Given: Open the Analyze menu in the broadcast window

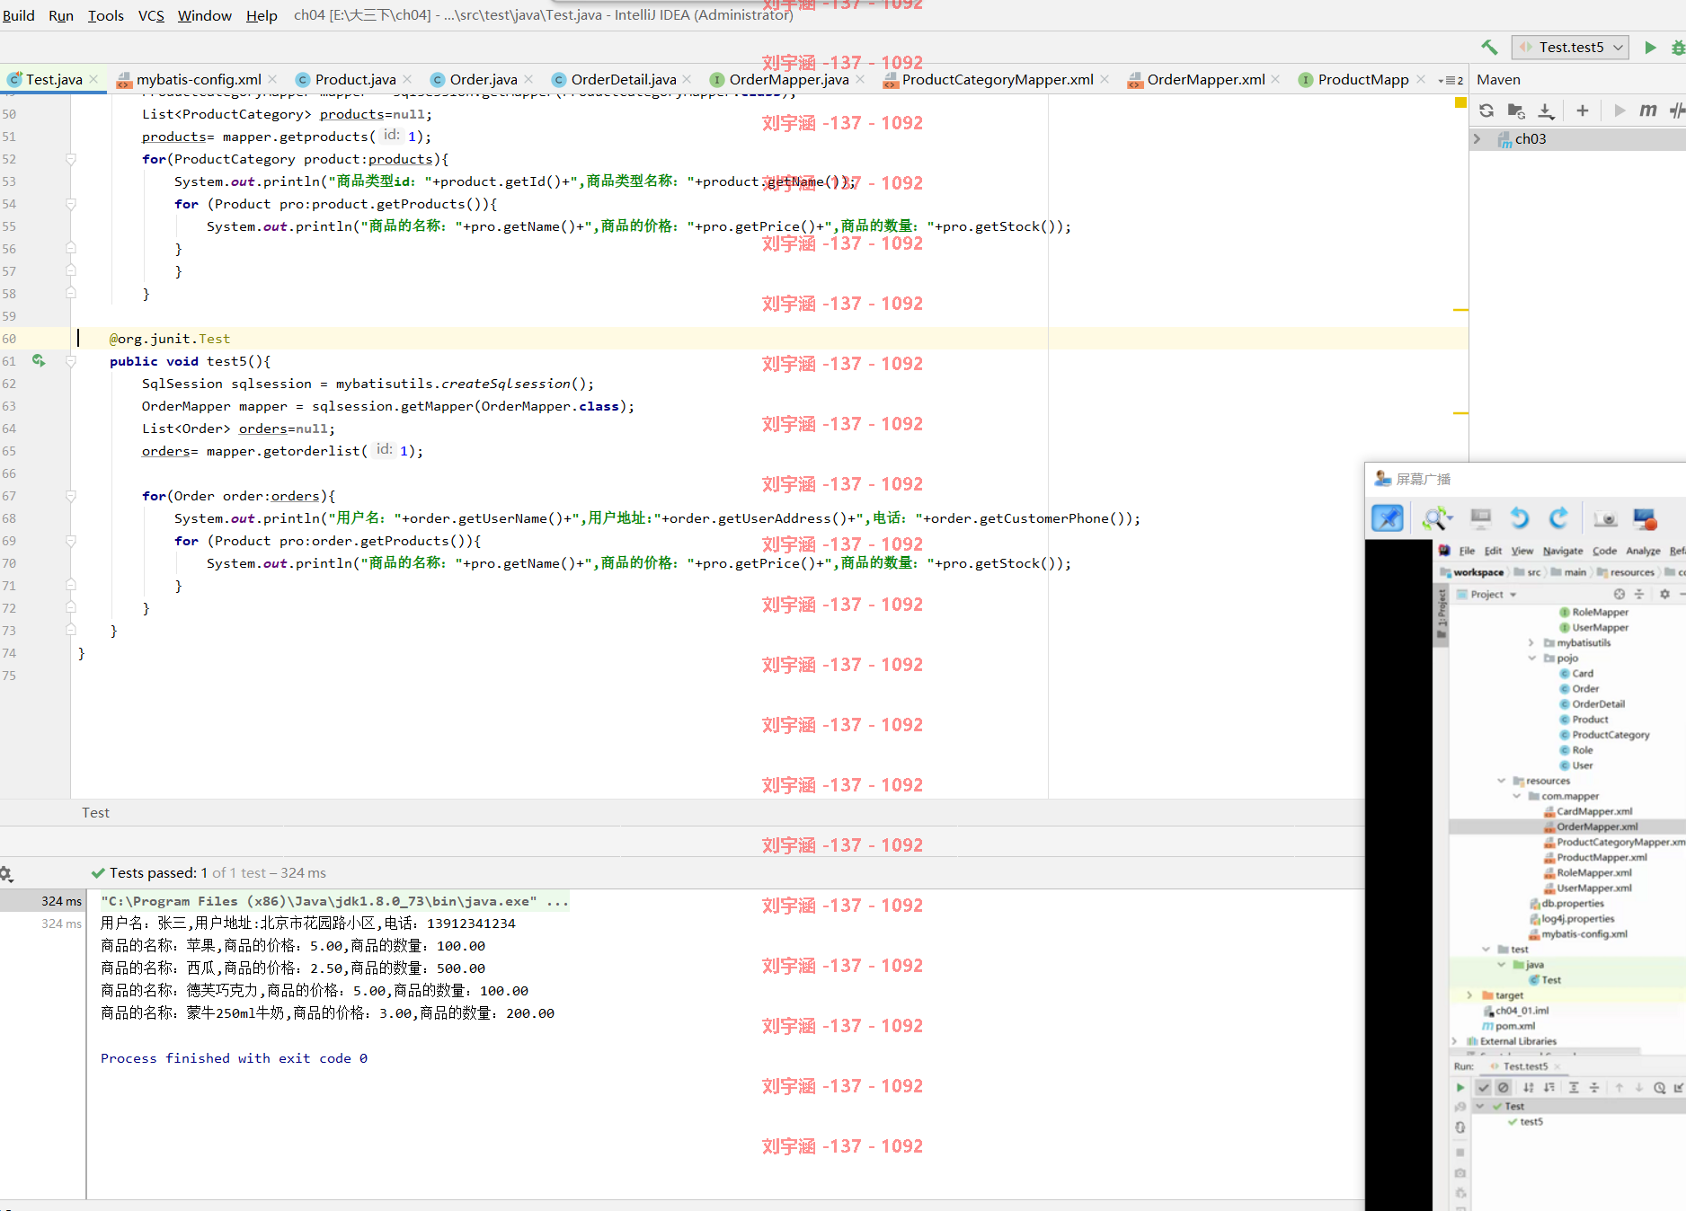Looking at the screenshot, I should (x=1643, y=551).
